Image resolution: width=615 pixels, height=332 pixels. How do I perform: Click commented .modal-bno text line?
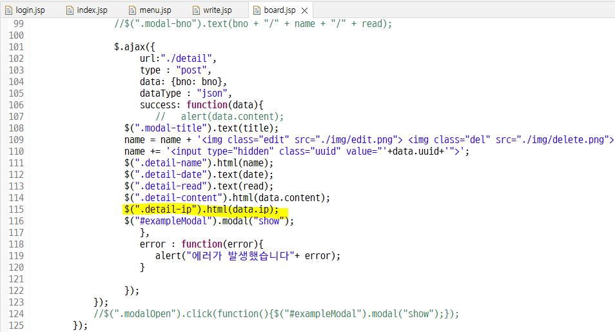click(253, 24)
